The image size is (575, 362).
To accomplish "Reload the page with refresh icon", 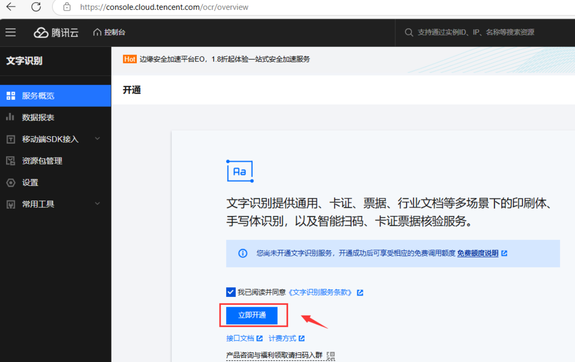I will pyautogui.click(x=36, y=7).
